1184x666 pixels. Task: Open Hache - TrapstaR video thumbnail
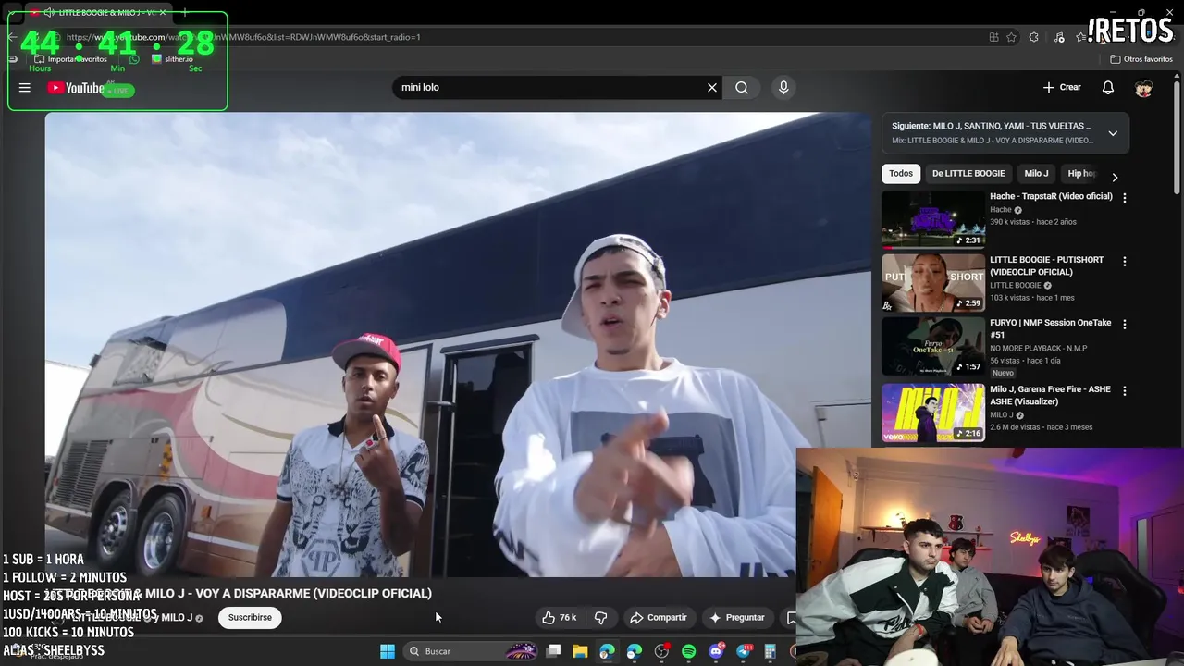(933, 219)
